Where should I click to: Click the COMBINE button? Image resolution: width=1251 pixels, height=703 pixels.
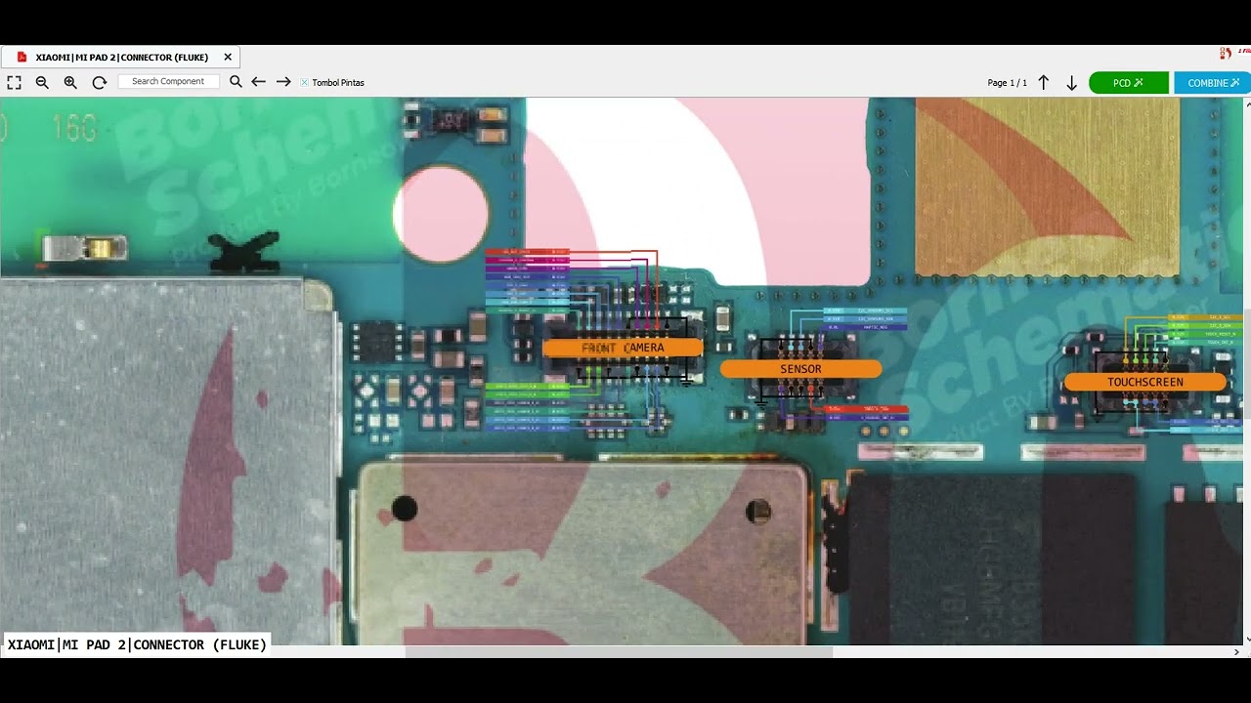pyautogui.click(x=1213, y=83)
